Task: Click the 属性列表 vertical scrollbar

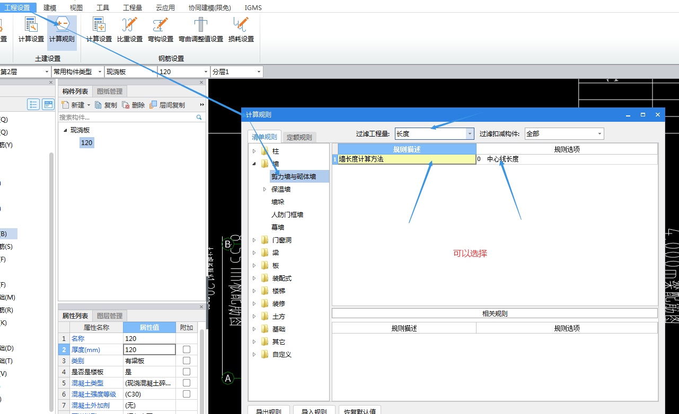Action: click(x=201, y=371)
